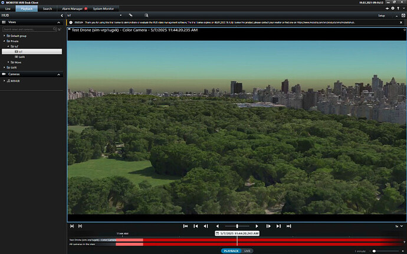This screenshot has width=407, height=254.
Task: Click the timeline span zoom slider
Action: pos(386,251)
